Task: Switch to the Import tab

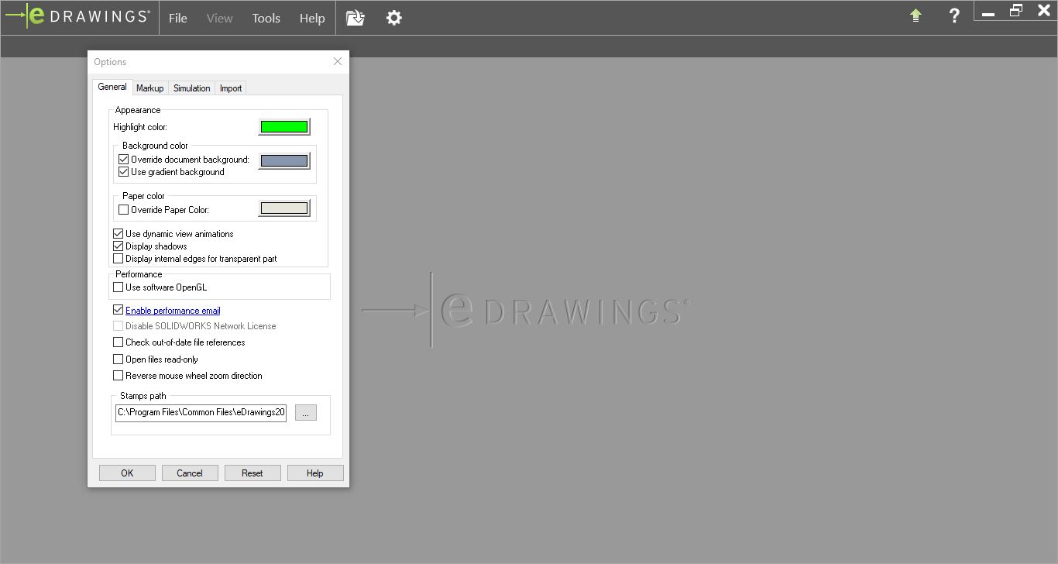Action: click(231, 88)
